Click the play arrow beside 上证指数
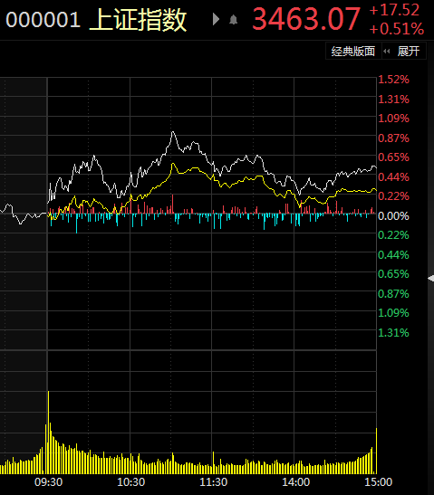 [x=216, y=19]
